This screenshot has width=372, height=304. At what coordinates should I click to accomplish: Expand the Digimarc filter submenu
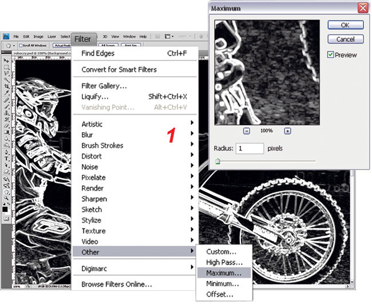[x=95, y=267]
